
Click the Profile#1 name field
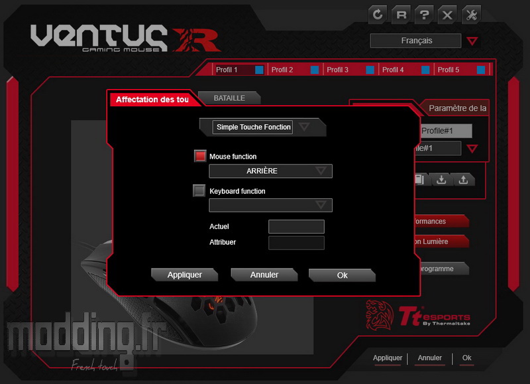pos(446,131)
